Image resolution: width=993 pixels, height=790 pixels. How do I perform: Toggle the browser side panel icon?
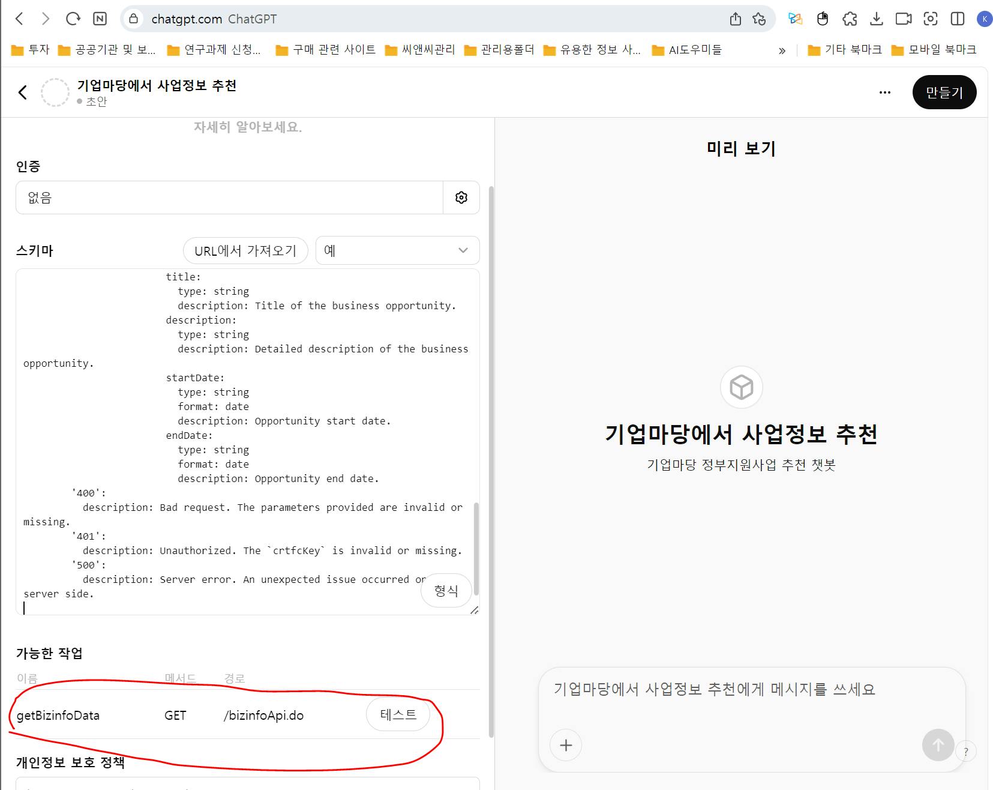958,19
